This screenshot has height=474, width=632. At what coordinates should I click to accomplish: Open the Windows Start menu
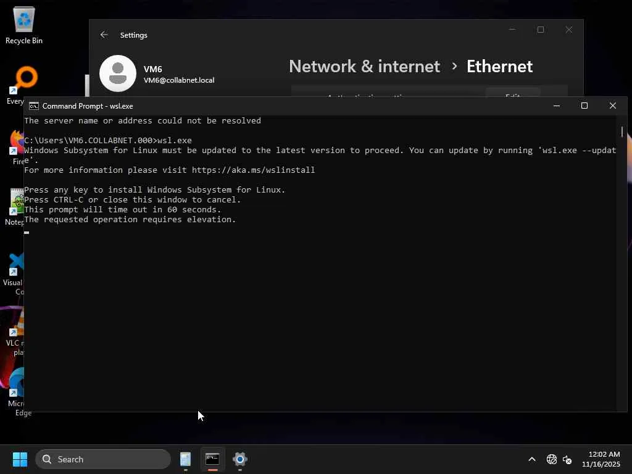pos(20,459)
